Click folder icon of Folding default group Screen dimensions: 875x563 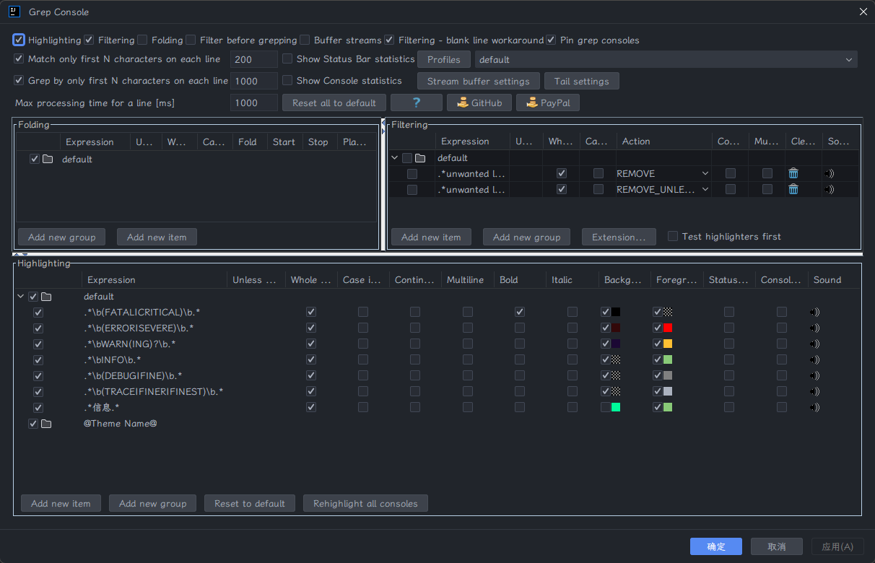coord(48,160)
